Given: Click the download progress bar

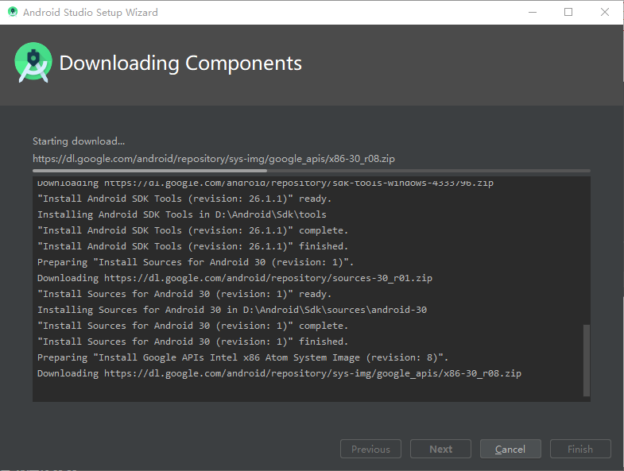Looking at the screenshot, I should (311, 171).
